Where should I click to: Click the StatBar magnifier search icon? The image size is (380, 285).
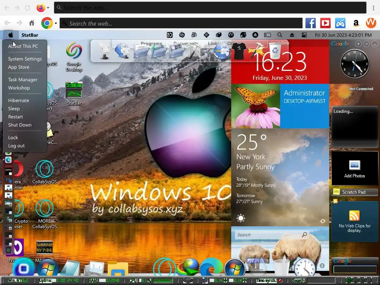[280, 35]
